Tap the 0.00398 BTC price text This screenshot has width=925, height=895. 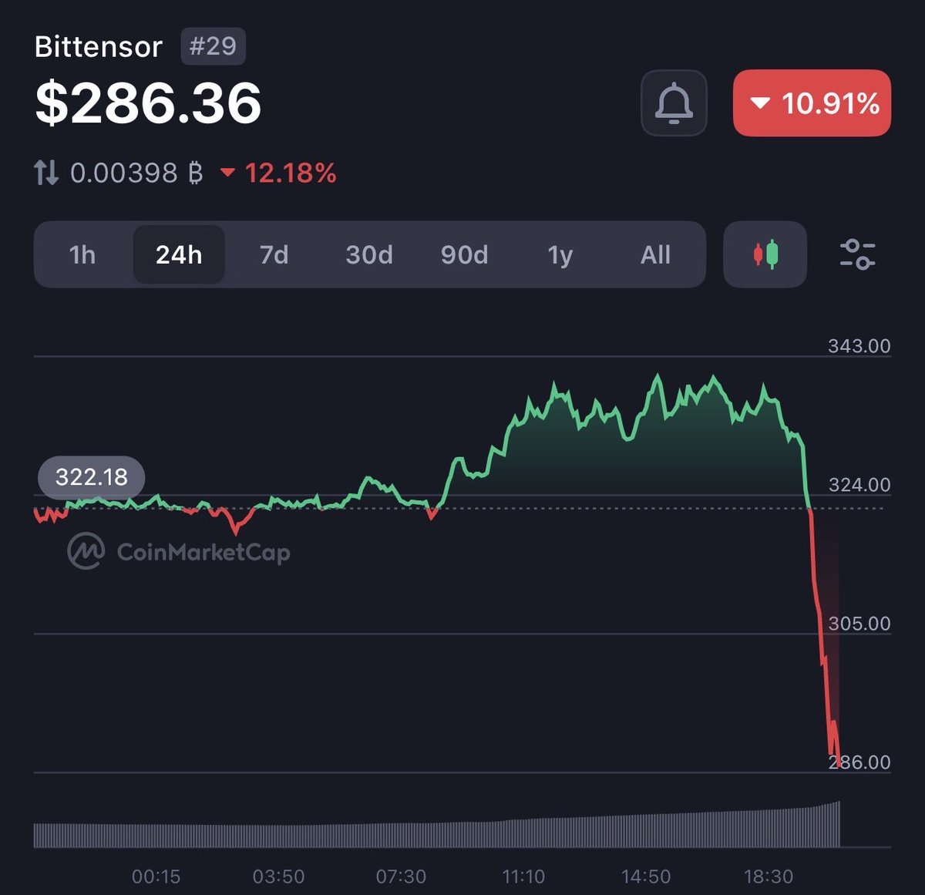136,173
